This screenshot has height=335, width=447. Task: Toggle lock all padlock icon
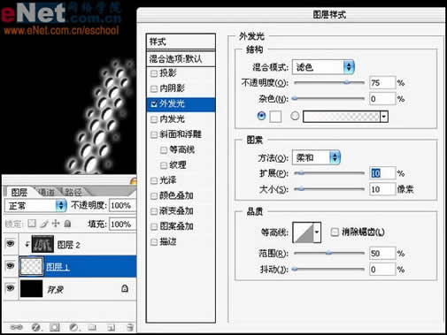(x=67, y=224)
